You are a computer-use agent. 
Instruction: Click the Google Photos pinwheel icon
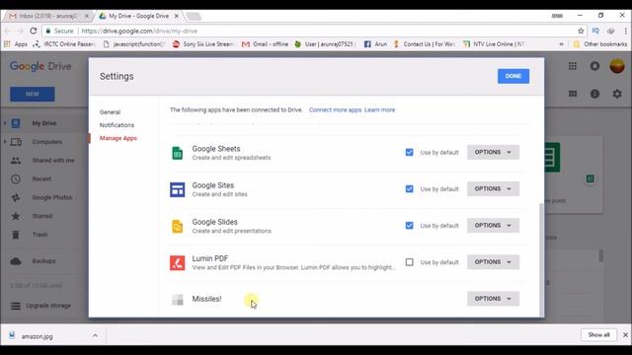[16, 197]
